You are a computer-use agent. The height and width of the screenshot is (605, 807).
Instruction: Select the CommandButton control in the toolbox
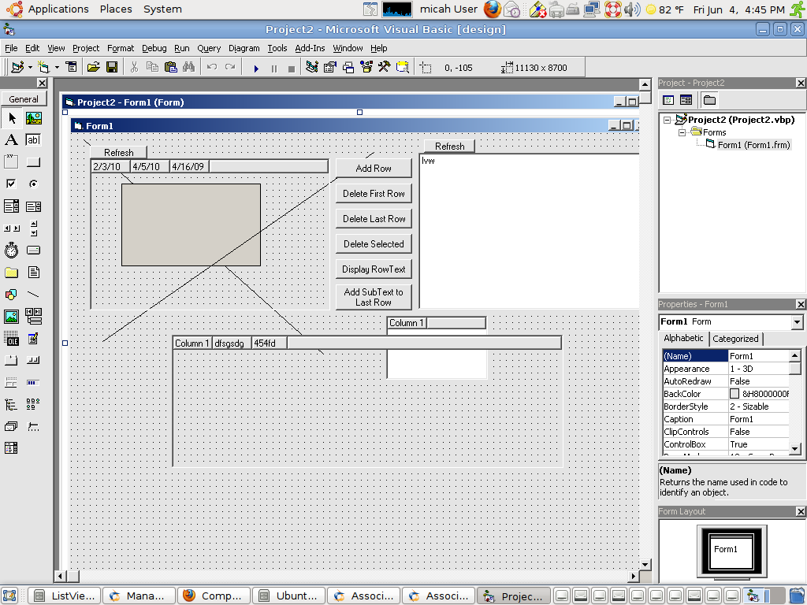32,161
